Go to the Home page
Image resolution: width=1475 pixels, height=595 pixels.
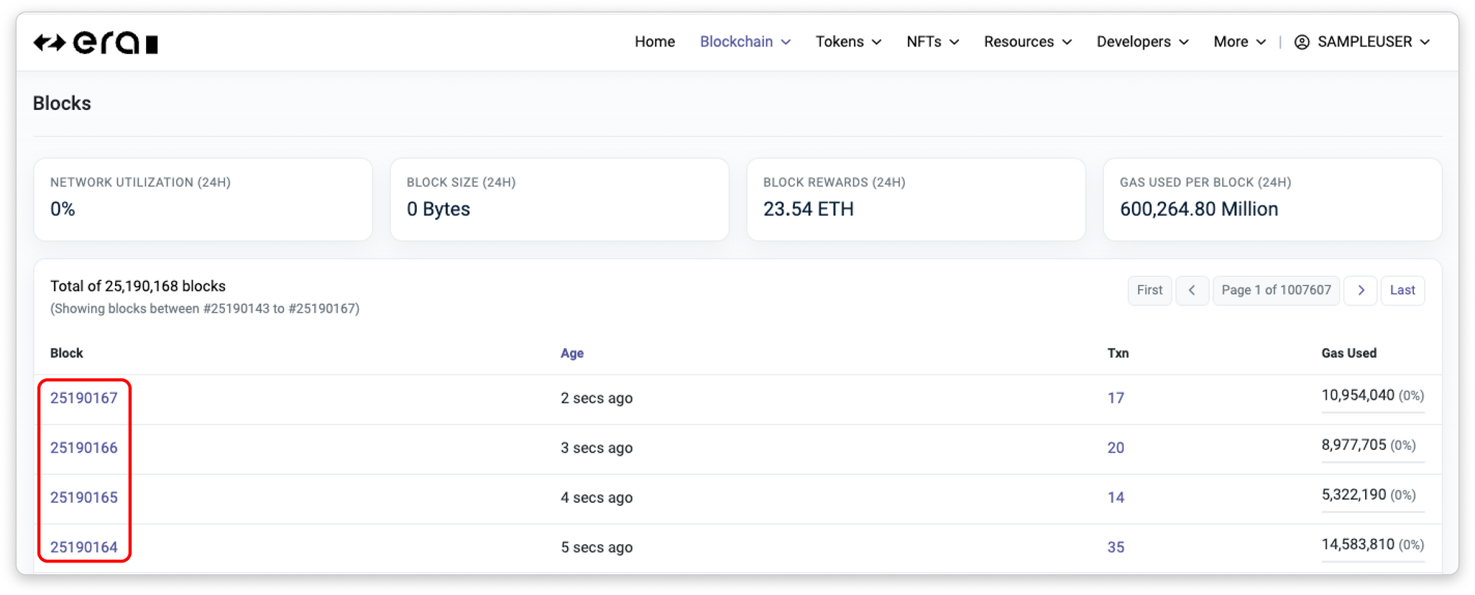click(x=654, y=42)
